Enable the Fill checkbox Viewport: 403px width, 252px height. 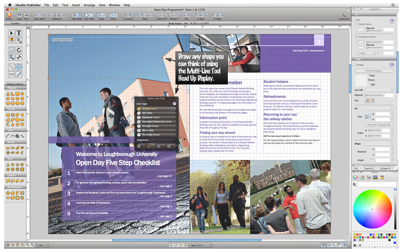point(354,20)
